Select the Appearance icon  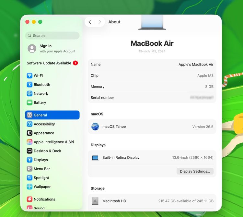(29, 133)
